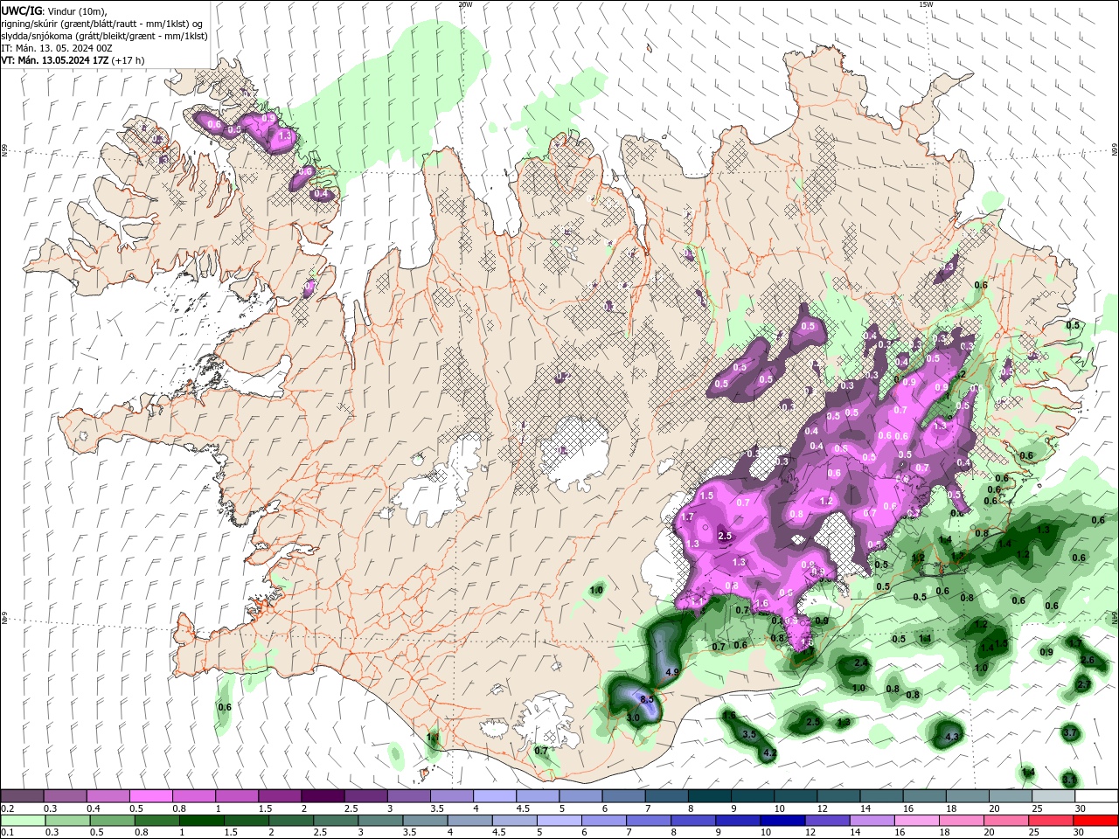Click the "15W" longitude label
This screenshot has height=839, width=1119.
[x=926, y=4]
